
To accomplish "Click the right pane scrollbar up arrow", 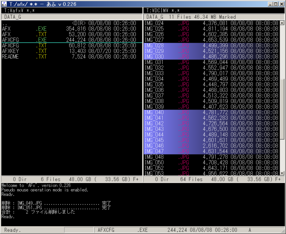I will 282,23.
